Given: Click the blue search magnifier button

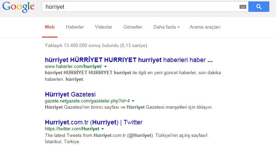Looking at the screenshot, I should point(259,7).
